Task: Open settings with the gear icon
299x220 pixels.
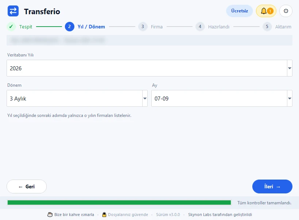Action: (x=286, y=11)
